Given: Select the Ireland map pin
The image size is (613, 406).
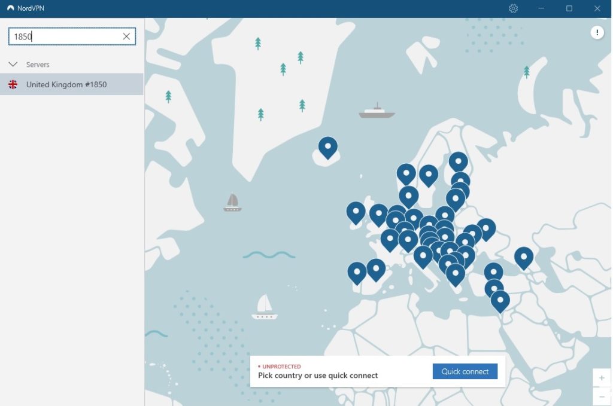Looking at the screenshot, I should coord(356,212).
